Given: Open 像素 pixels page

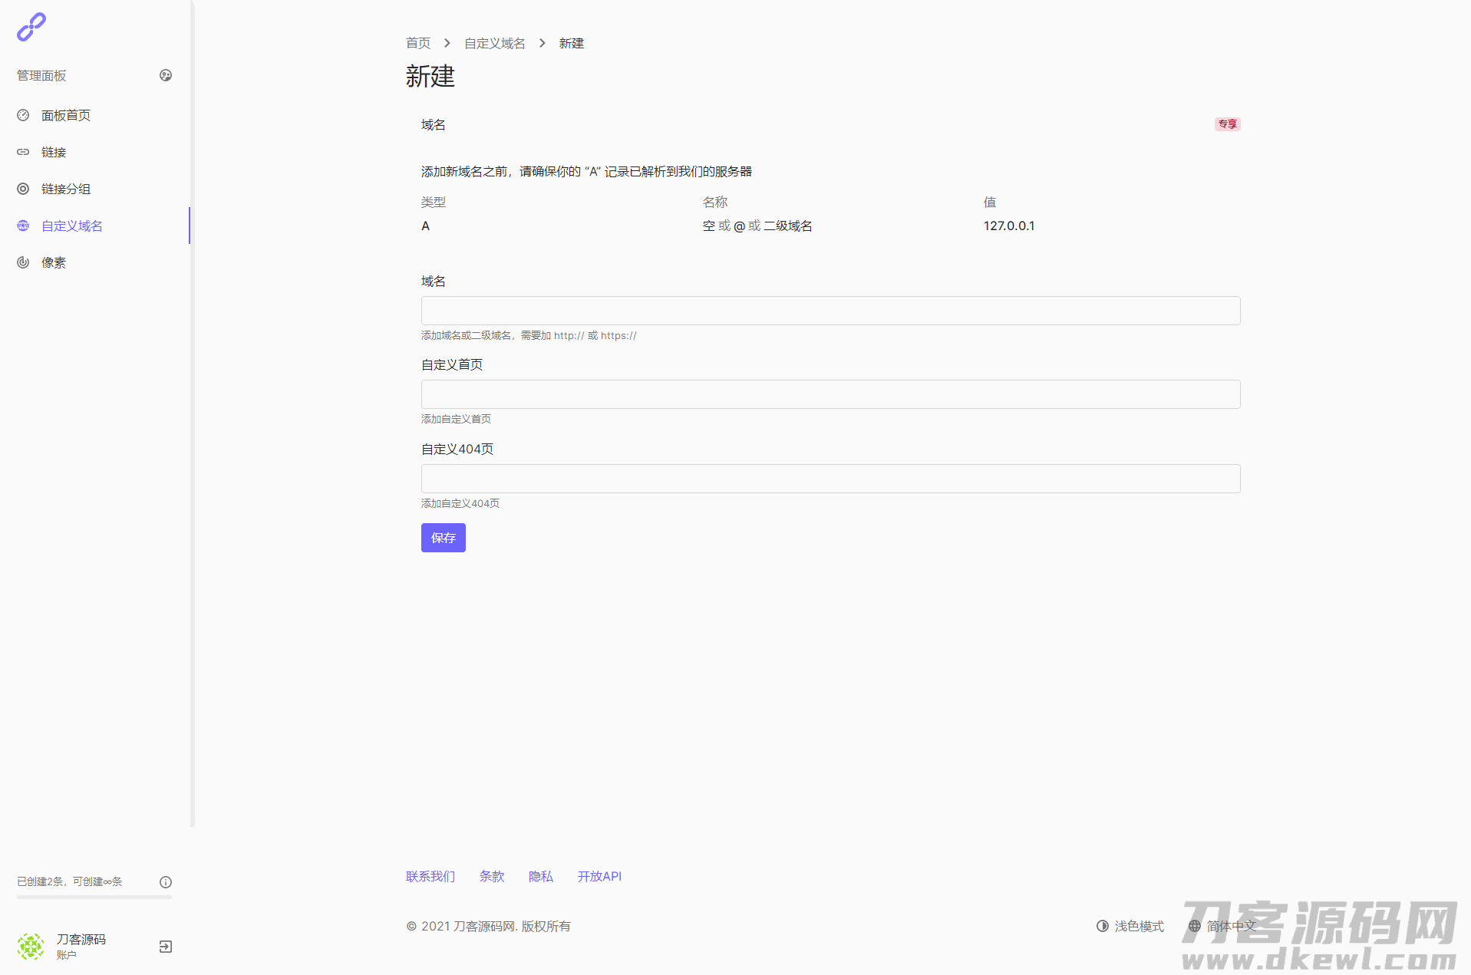Looking at the screenshot, I should pyautogui.click(x=54, y=262).
